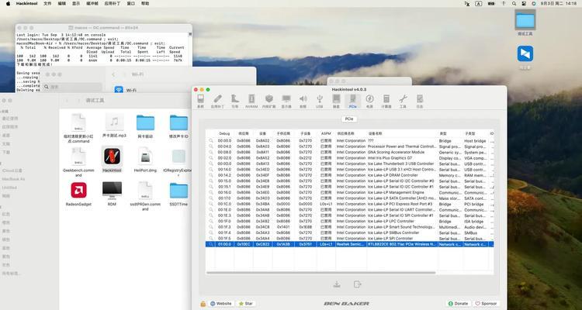
Task: Select the IORegistryExplorer icon in Finder
Action: tap(179, 156)
